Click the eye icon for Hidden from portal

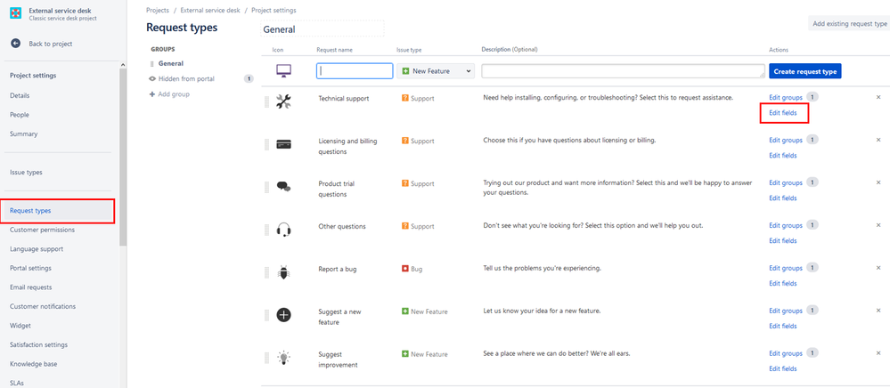click(152, 79)
